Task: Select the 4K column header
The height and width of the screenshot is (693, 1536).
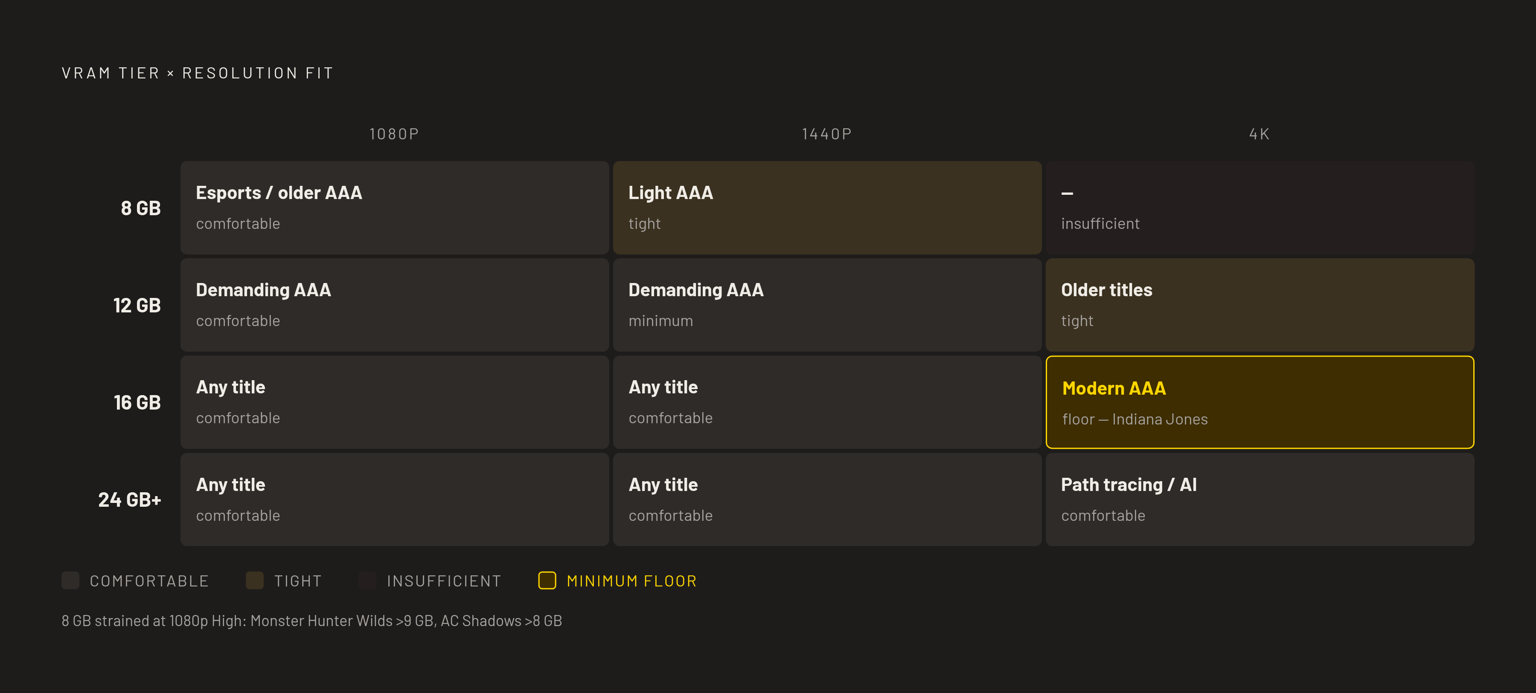Action: pyautogui.click(x=1260, y=134)
